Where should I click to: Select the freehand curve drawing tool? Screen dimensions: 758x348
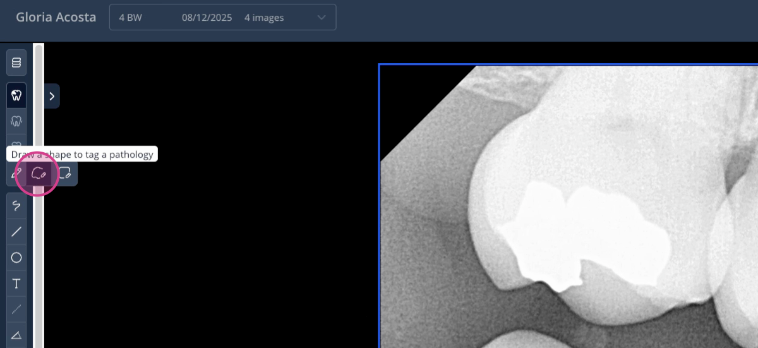click(x=16, y=206)
